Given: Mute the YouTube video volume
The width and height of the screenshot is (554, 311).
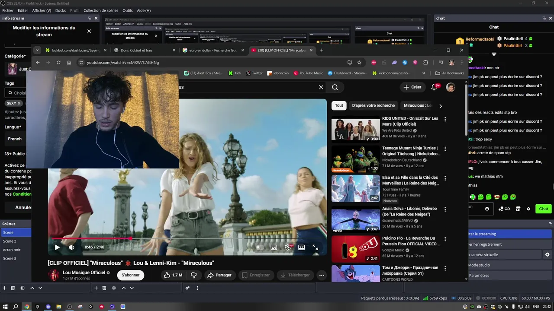Looking at the screenshot, I should (72, 248).
